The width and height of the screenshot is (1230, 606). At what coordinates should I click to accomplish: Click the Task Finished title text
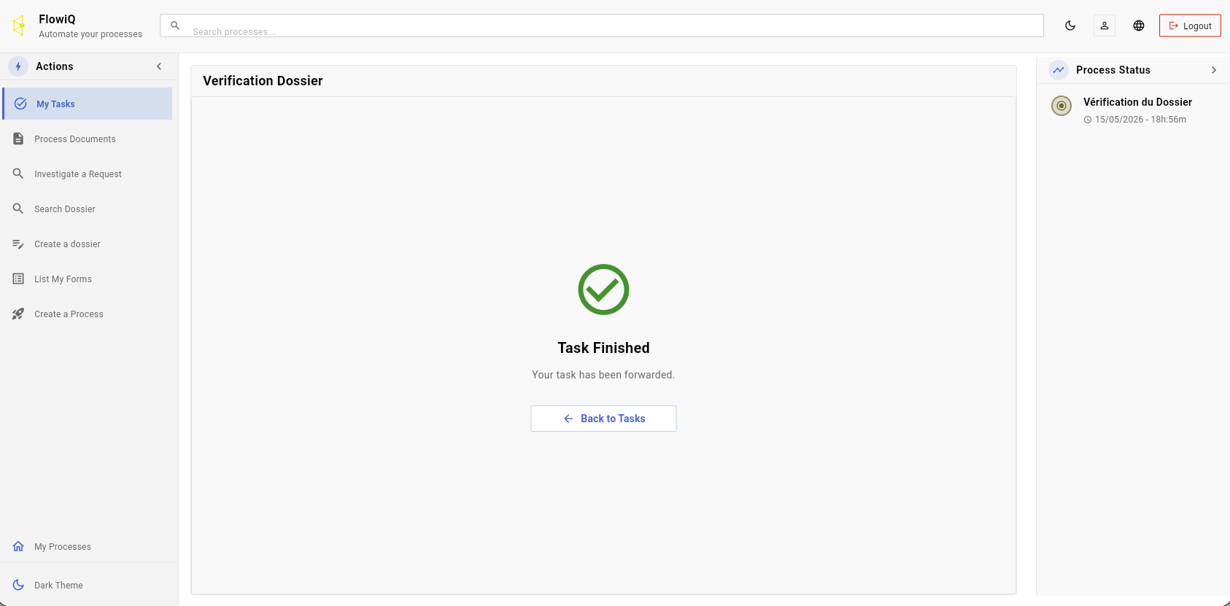[x=603, y=348]
